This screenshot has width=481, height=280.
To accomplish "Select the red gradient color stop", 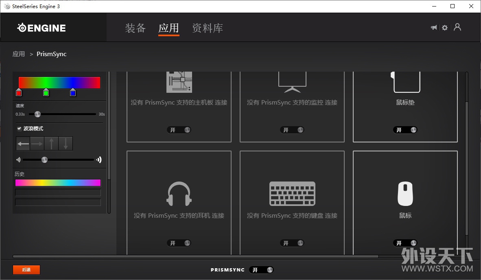I will [19, 93].
